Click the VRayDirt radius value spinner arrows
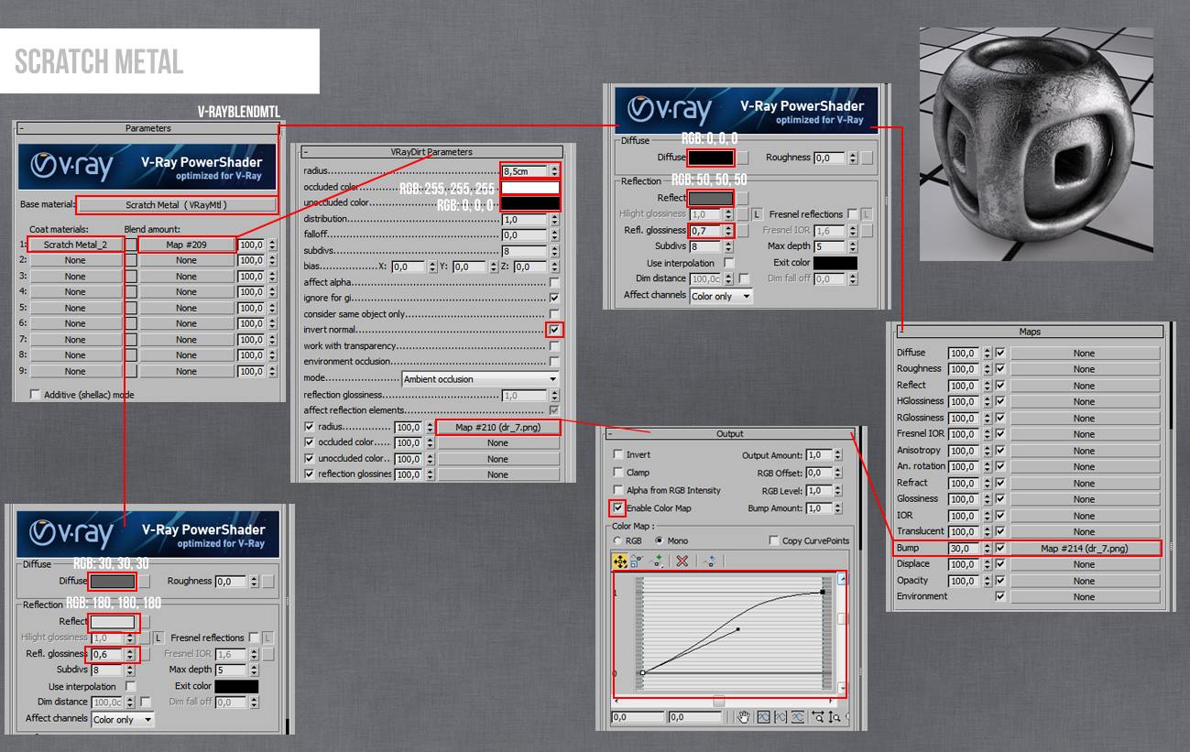Screen dimensions: 1190x752 [x=554, y=171]
